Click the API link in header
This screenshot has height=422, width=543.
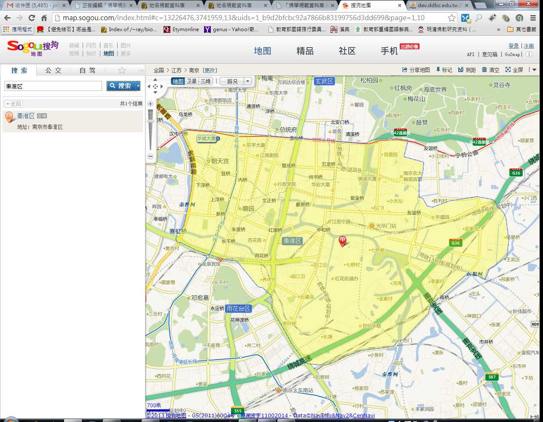(471, 54)
